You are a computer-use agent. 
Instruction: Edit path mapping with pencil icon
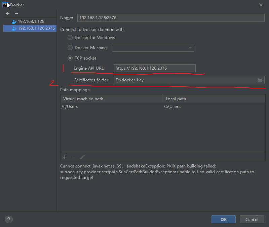tap(82, 157)
